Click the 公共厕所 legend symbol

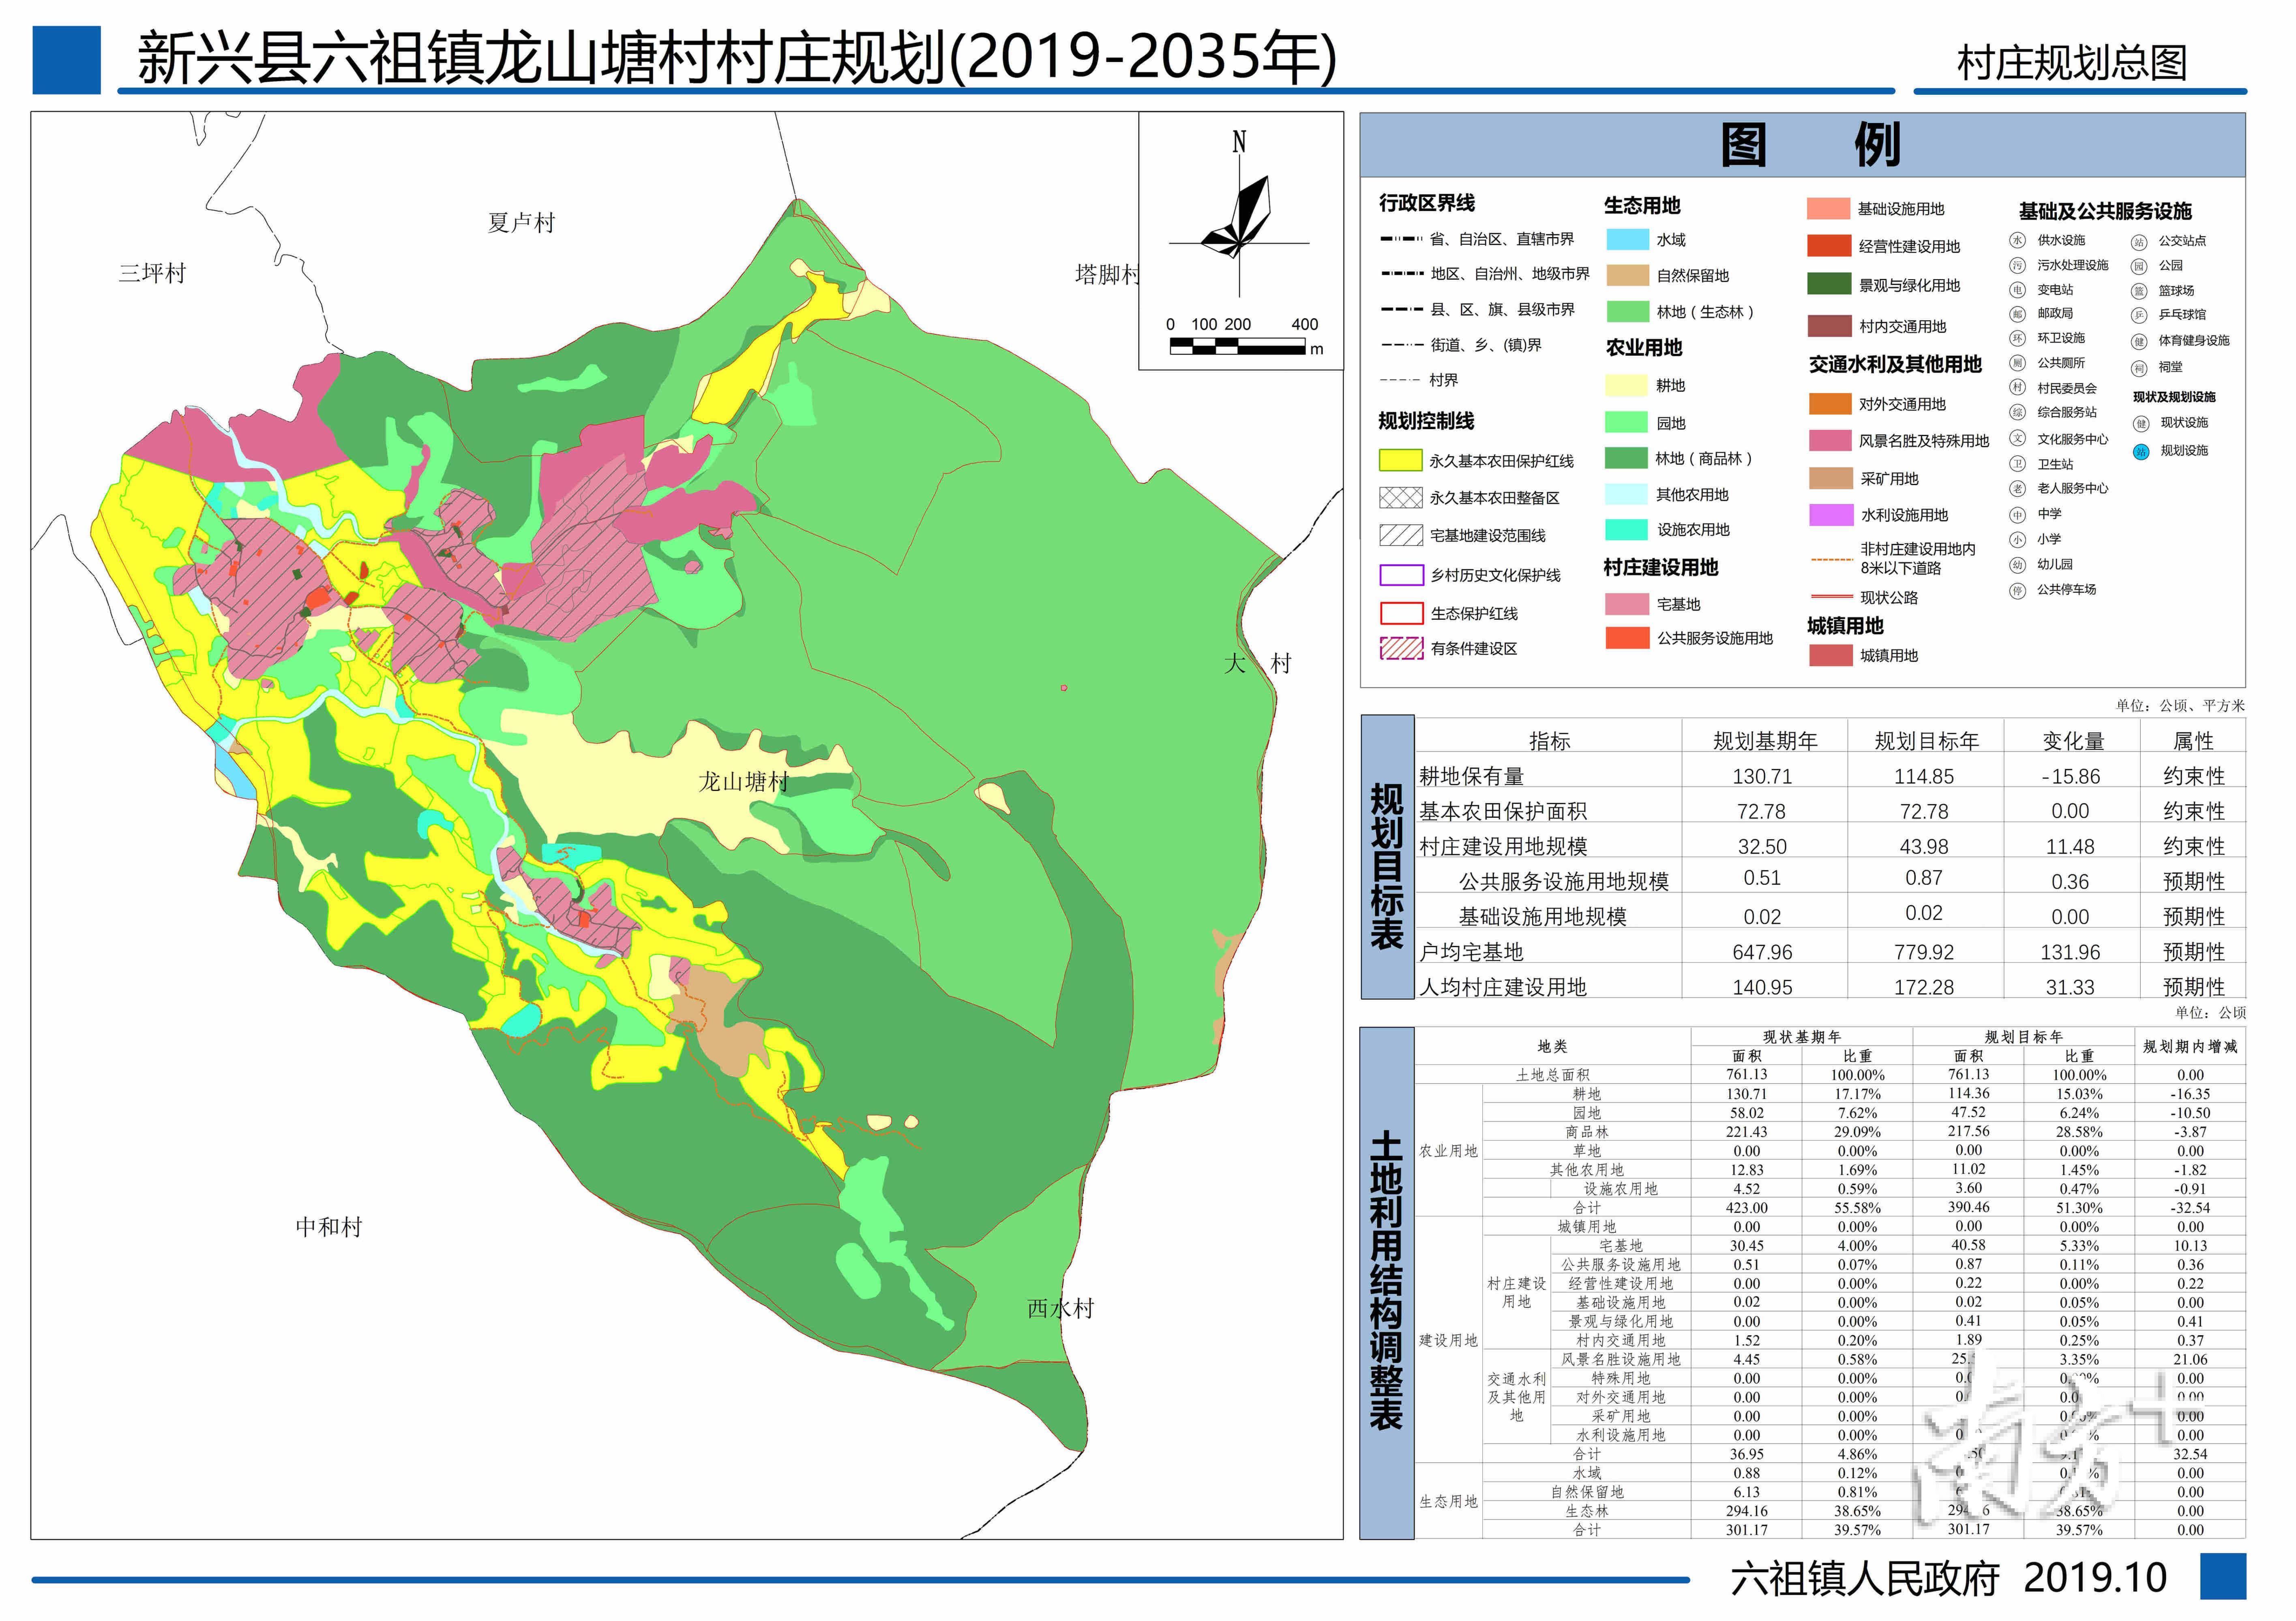pyautogui.click(x=2018, y=363)
